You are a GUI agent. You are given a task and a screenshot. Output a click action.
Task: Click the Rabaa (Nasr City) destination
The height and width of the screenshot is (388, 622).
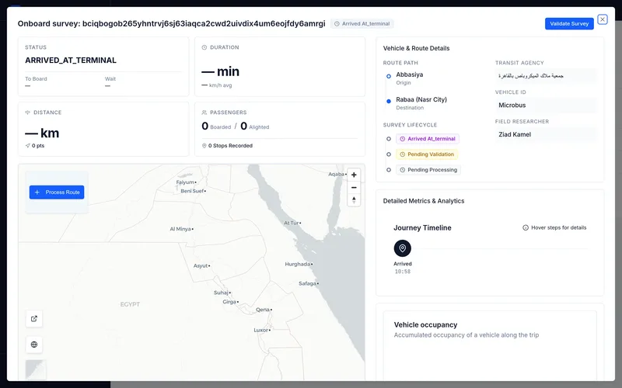421,99
